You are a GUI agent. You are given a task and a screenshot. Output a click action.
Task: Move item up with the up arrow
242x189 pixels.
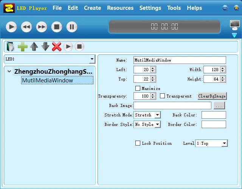pos(34,47)
